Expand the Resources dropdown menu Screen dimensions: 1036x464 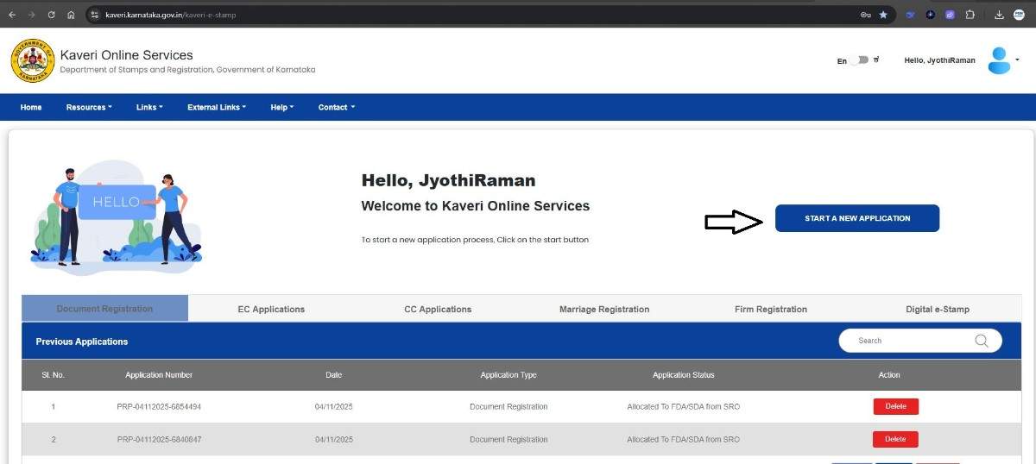pos(89,107)
